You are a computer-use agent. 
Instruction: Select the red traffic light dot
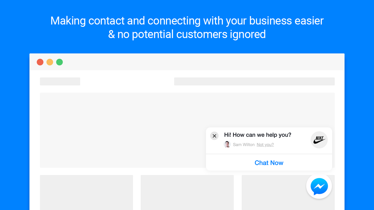pyautogui.click(x=40, y=62)
